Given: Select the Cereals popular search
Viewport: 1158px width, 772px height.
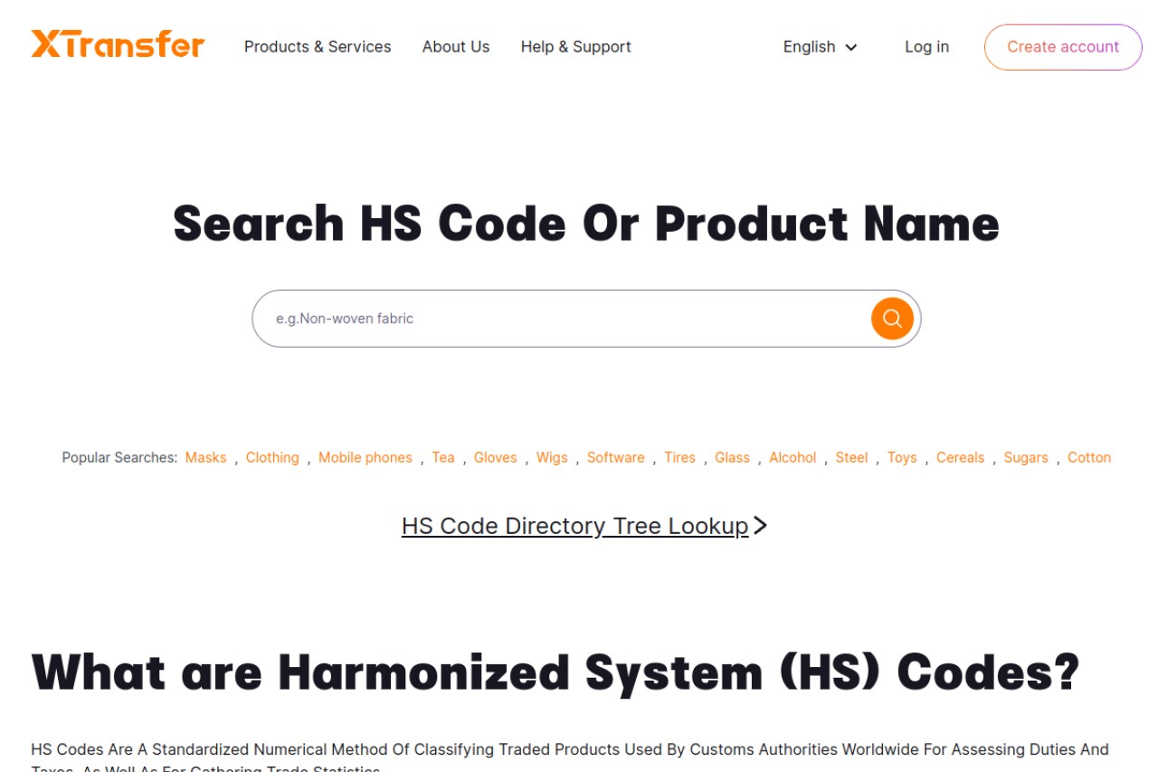Looking at the screenshot, I should (960, 458).
